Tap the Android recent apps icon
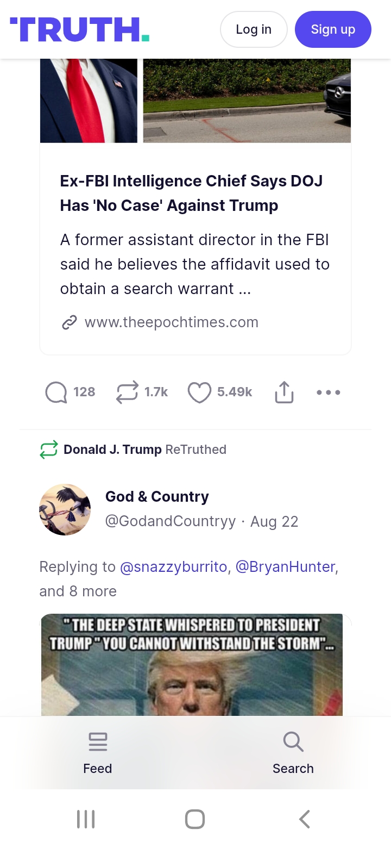The image size is (391, 848). coord(86,819)
